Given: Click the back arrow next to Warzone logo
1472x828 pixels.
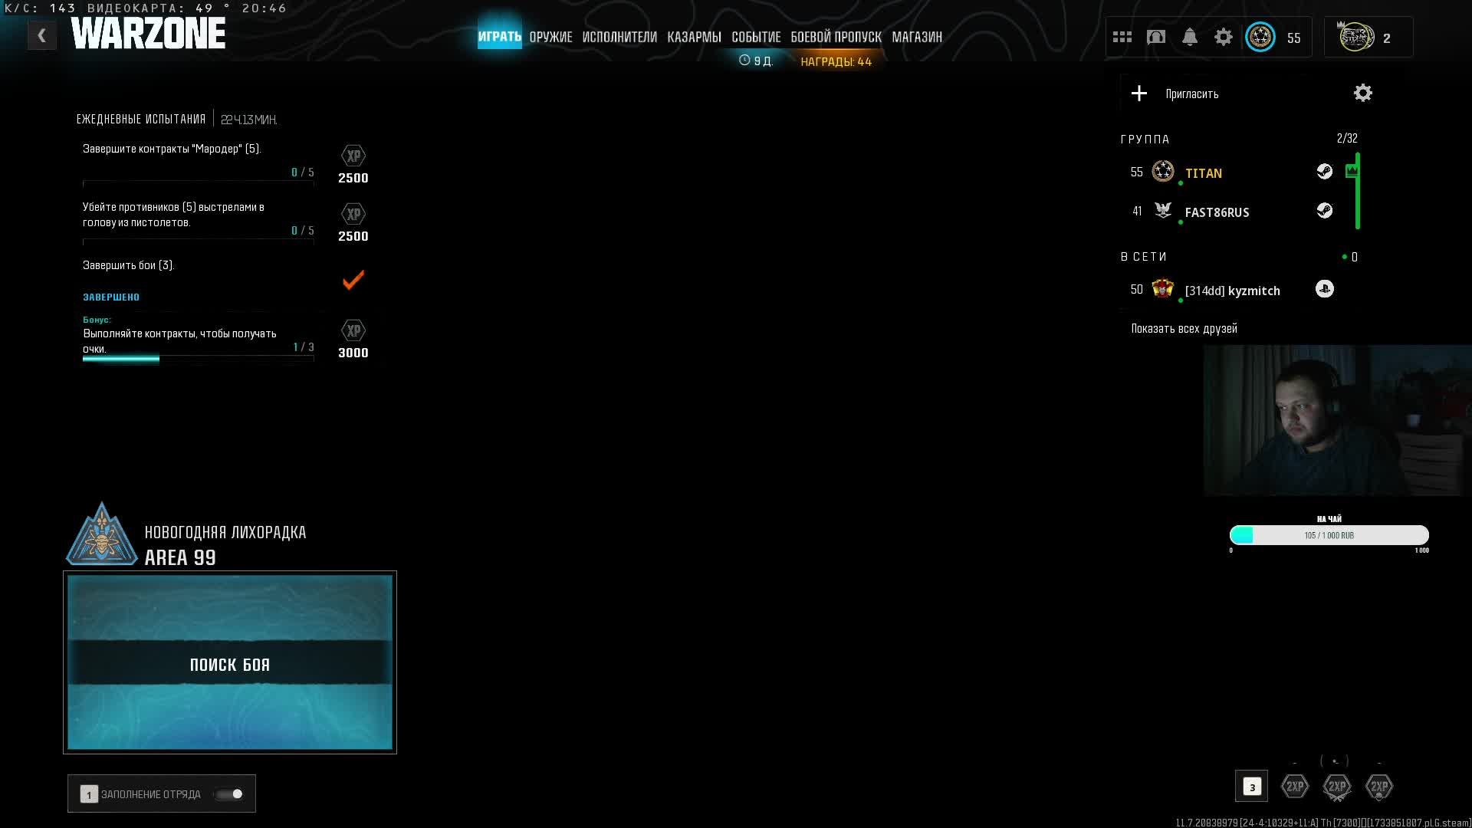Looking at the screenshot, I should (42, 35).
